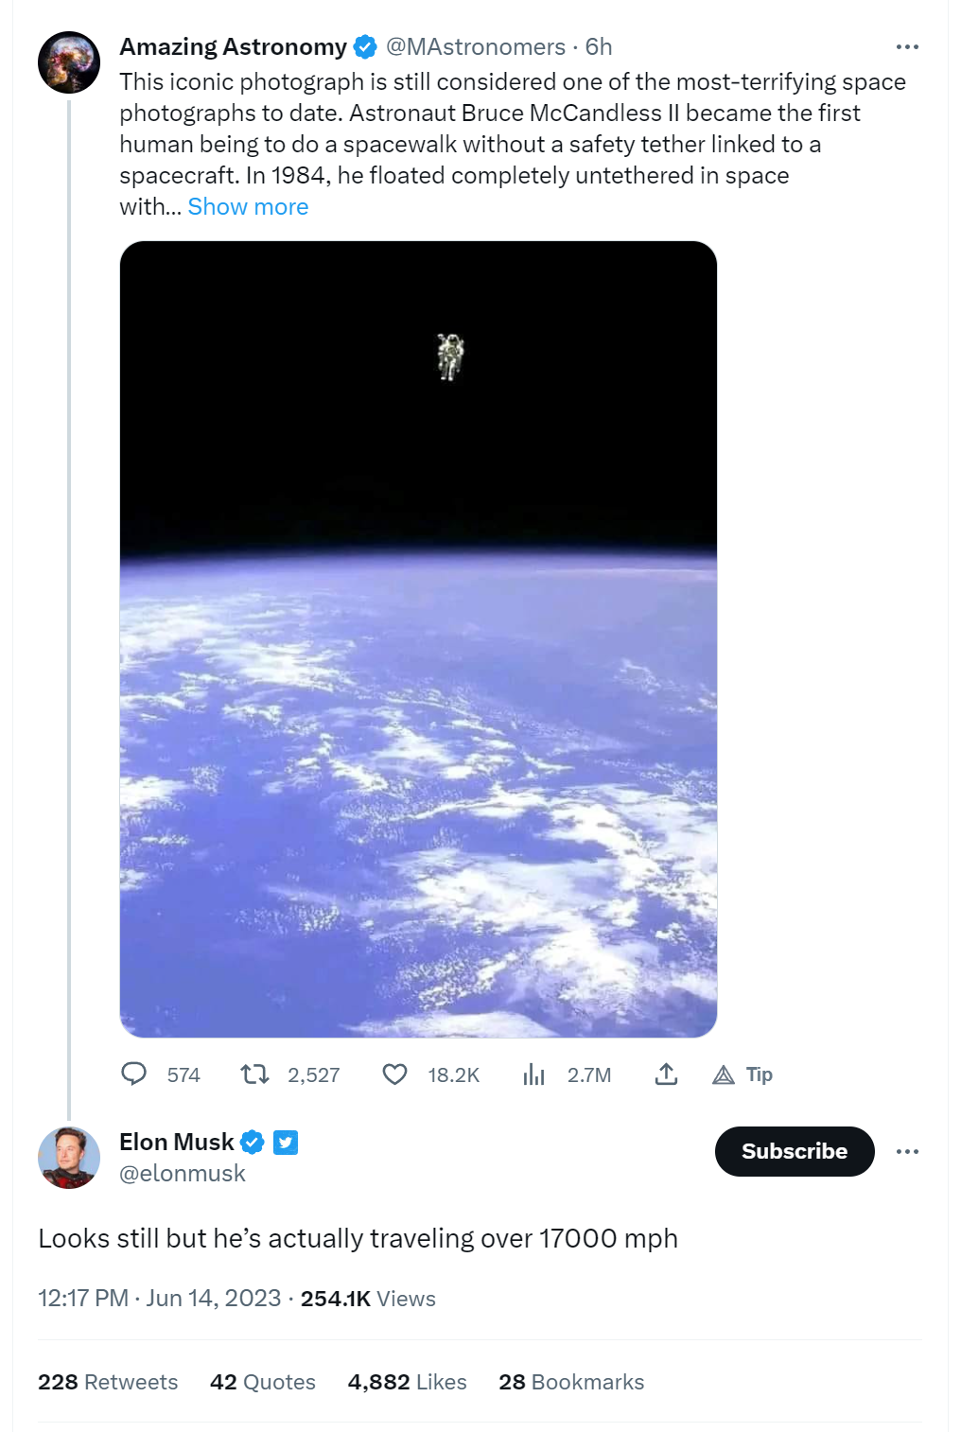Click the share upload icon

point(666,1074)
